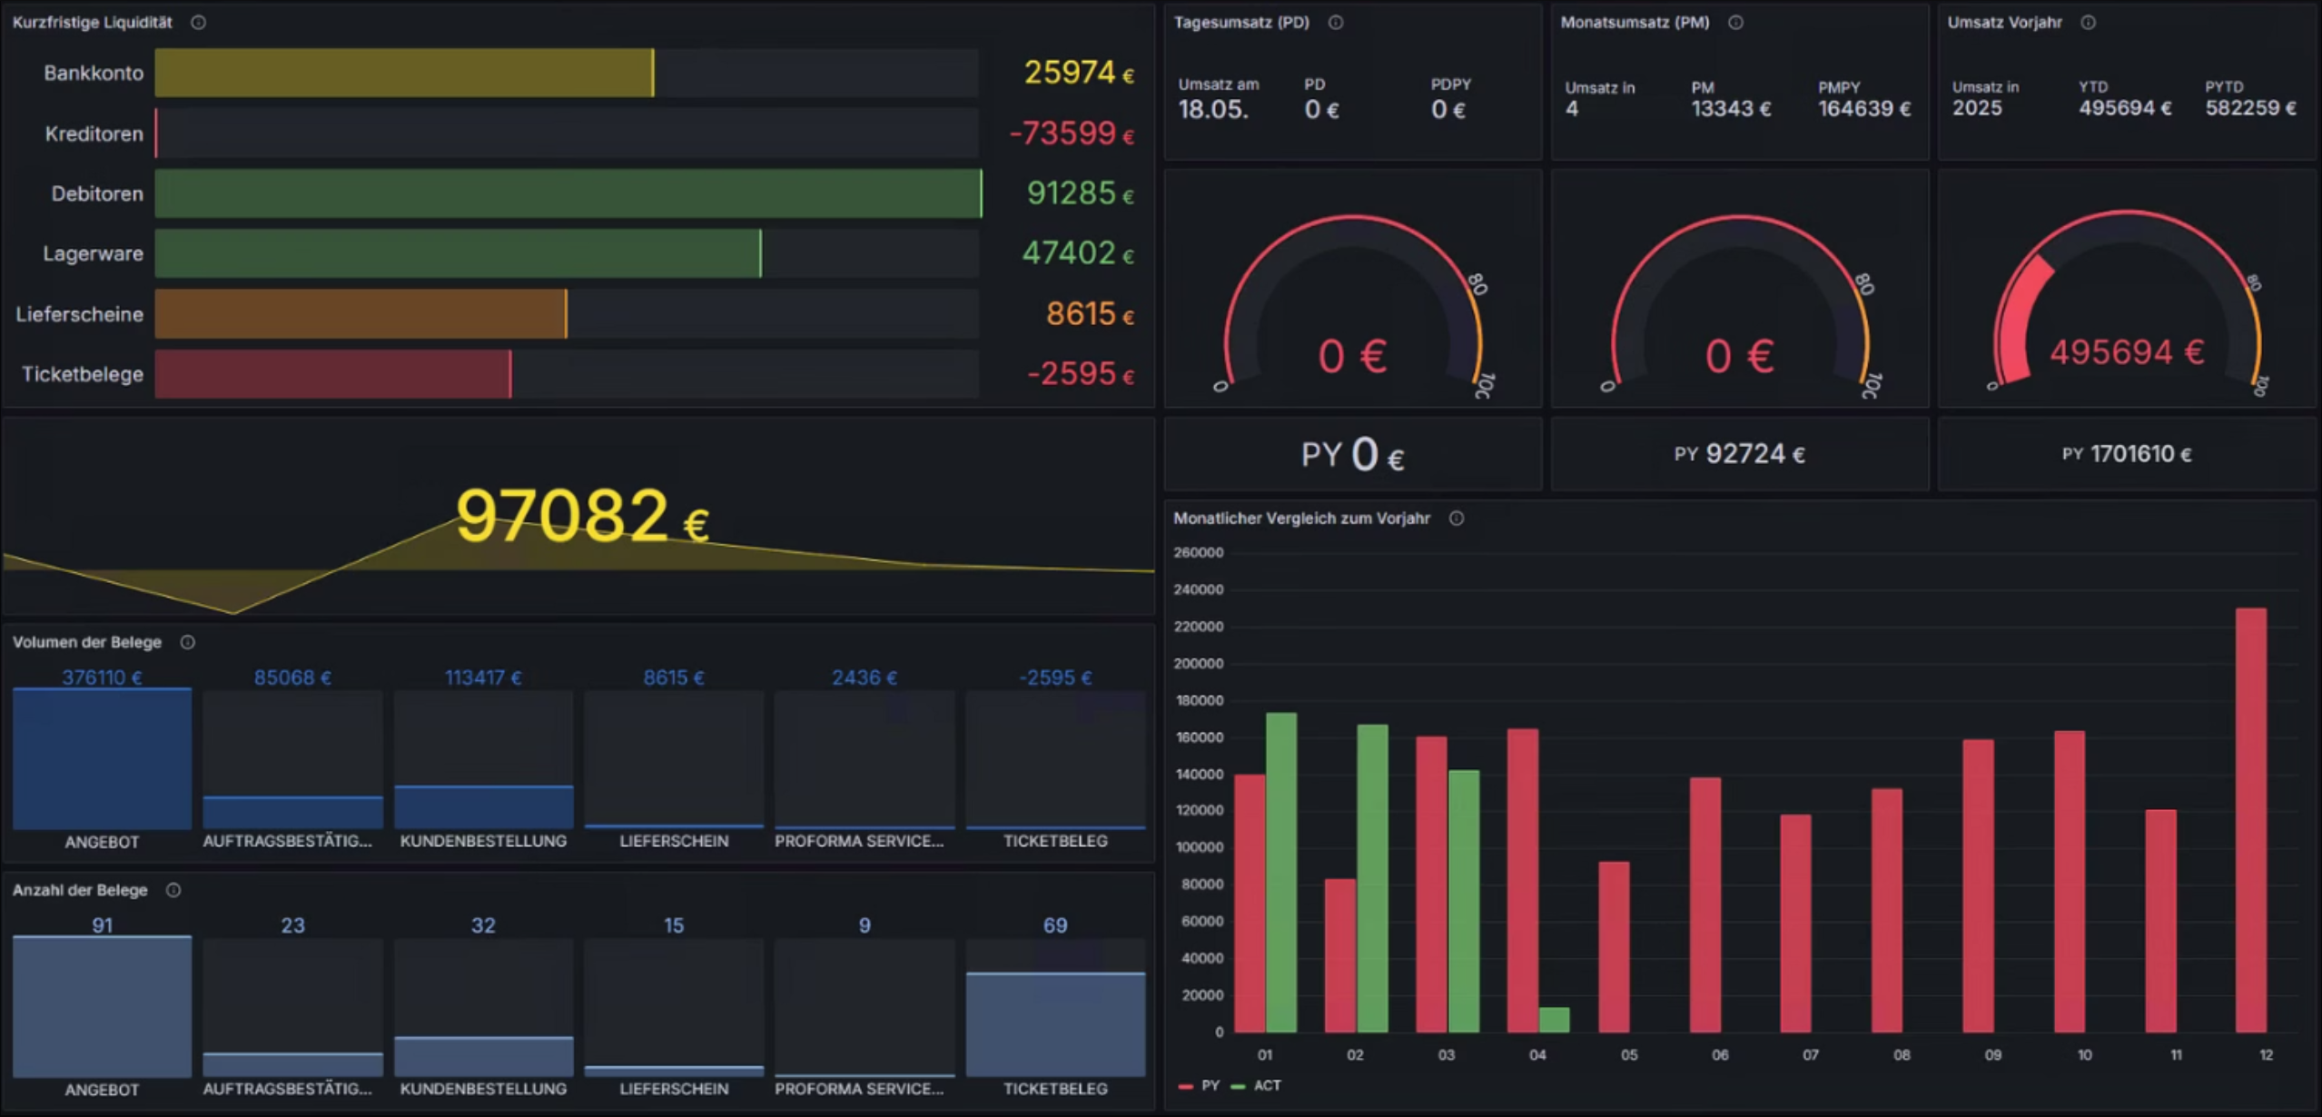
Task: Click the red PY bar for month 09
Action: [1978, 885]
